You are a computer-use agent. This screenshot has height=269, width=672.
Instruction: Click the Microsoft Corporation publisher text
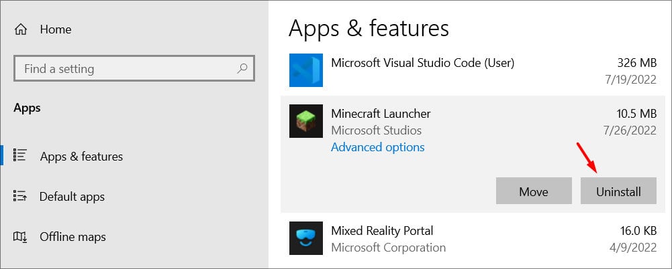tap(388, 247)
